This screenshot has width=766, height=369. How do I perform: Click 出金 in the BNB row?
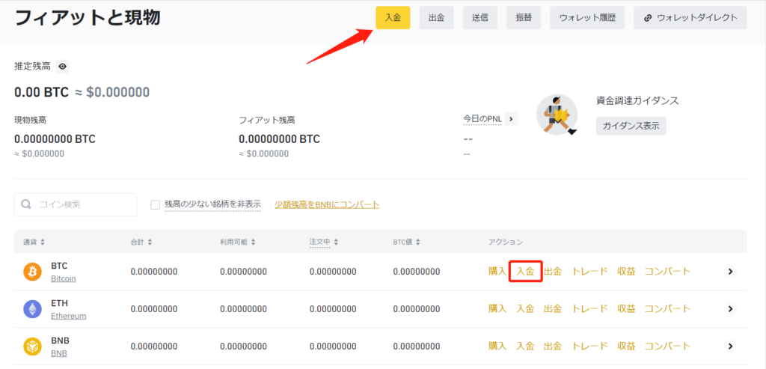[x=553, y=346]
